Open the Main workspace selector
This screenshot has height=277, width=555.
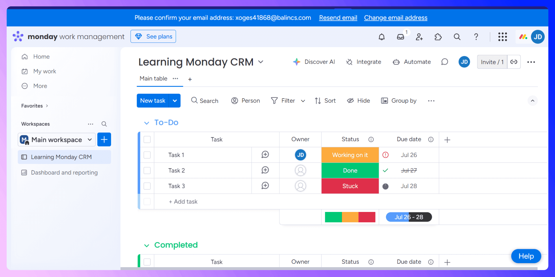(x=57, y=140)
